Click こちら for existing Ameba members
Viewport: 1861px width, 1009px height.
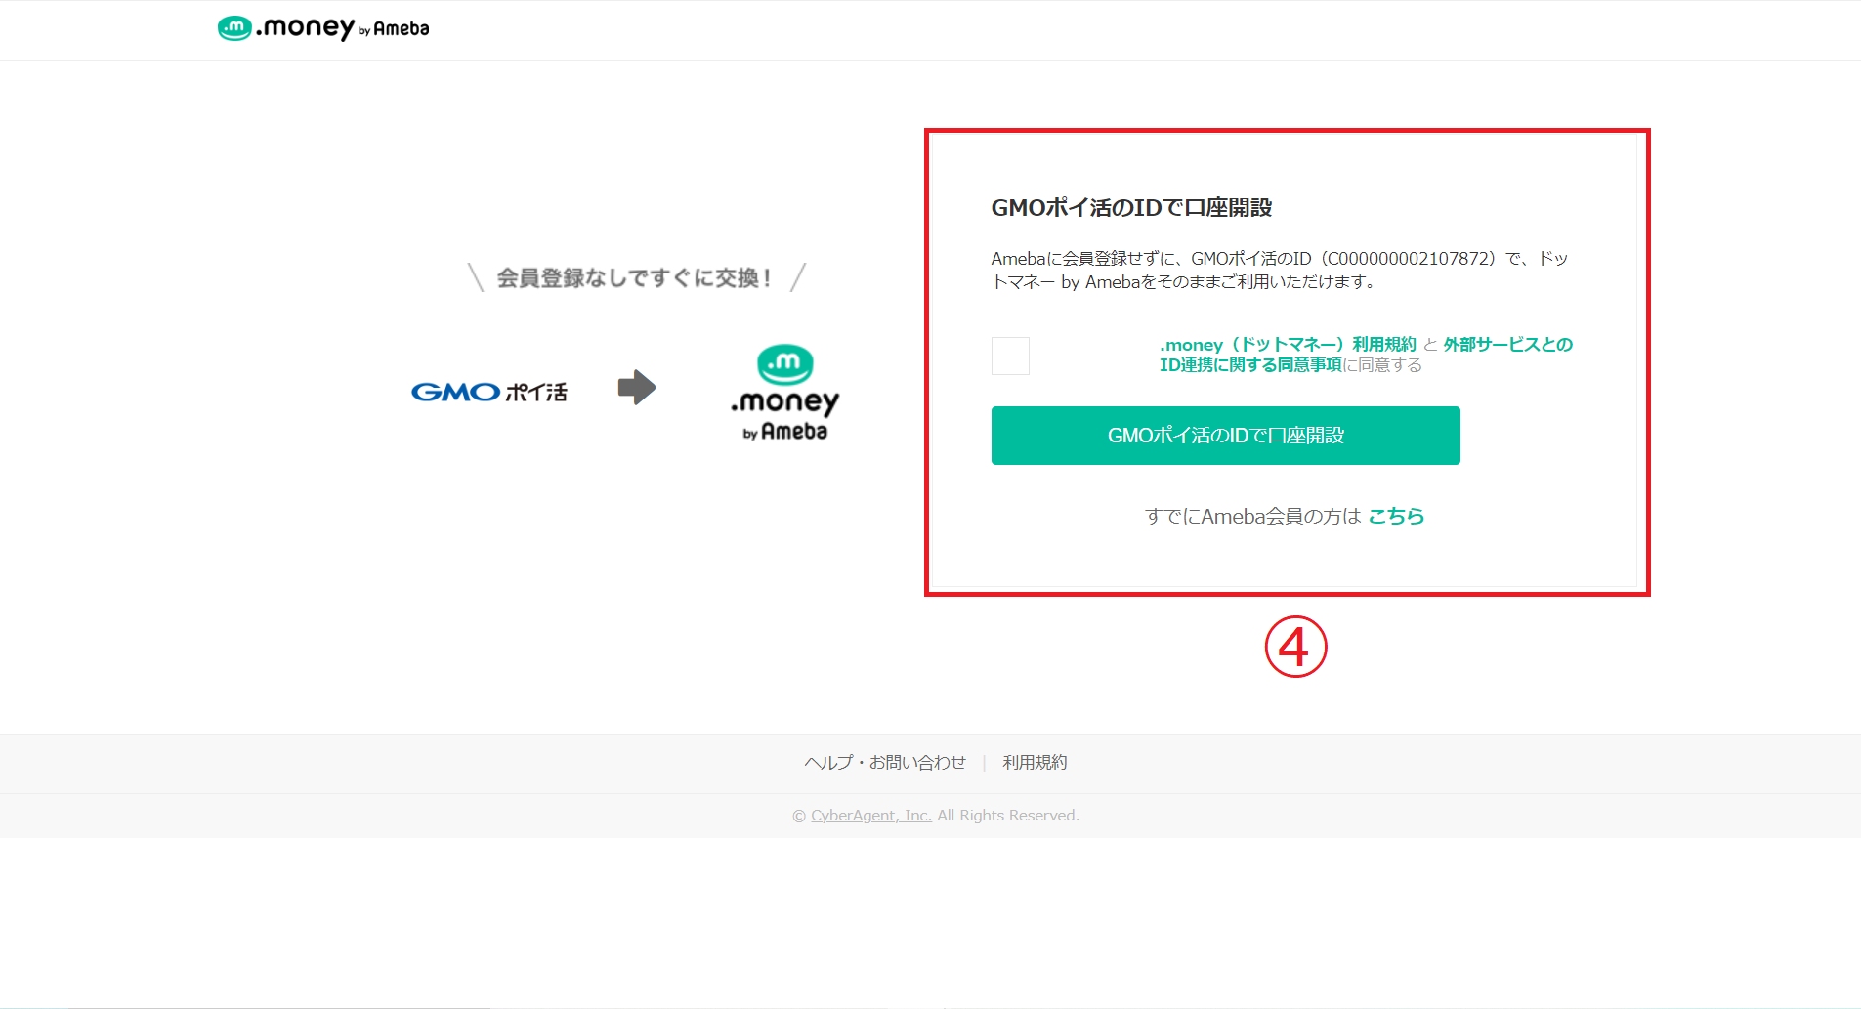pyautogui.click(x=1395, y=516)
